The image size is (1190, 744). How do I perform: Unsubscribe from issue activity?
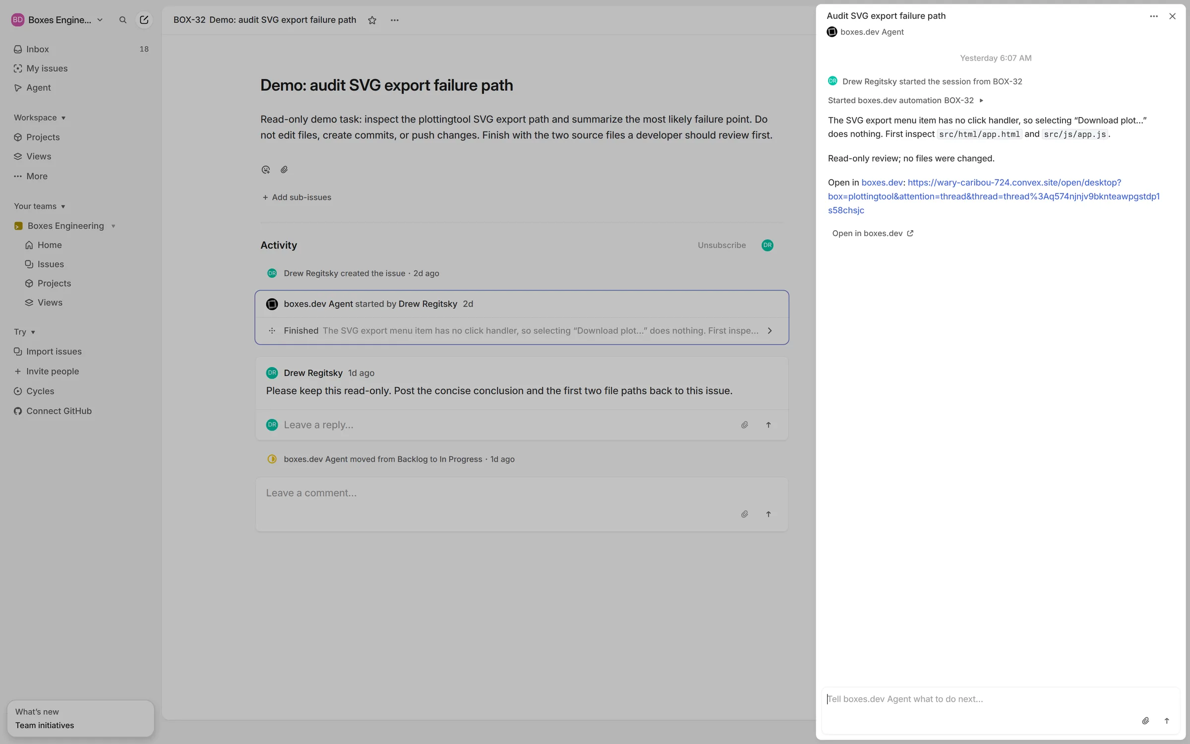click(721, 245)
